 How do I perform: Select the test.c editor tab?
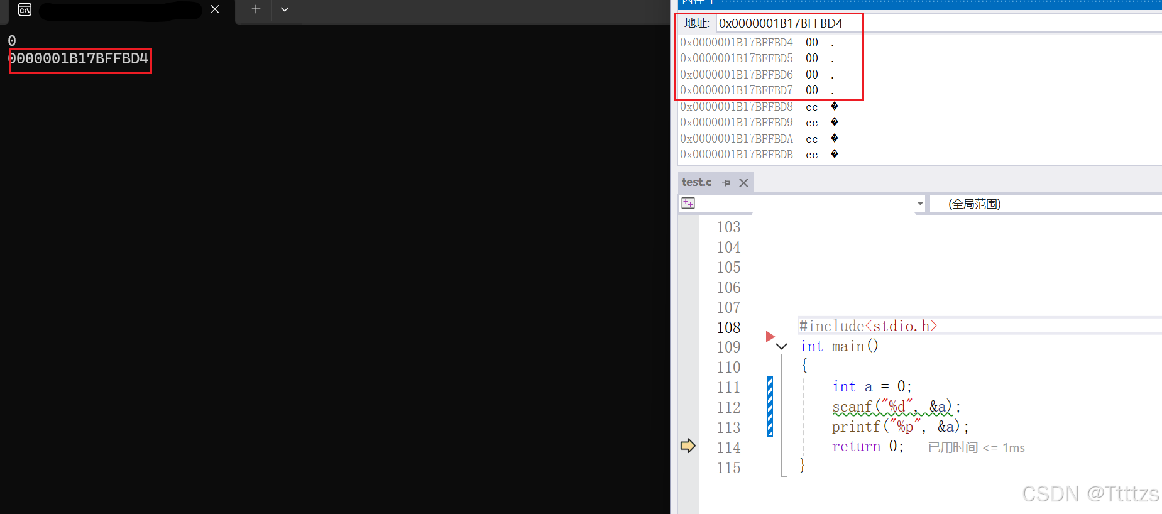point(696,182)
